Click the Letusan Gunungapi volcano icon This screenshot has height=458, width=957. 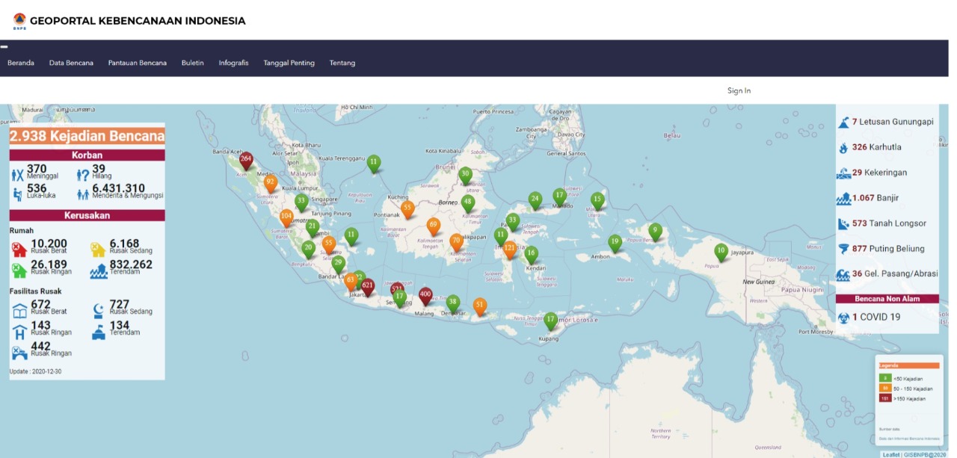(843, 122)
